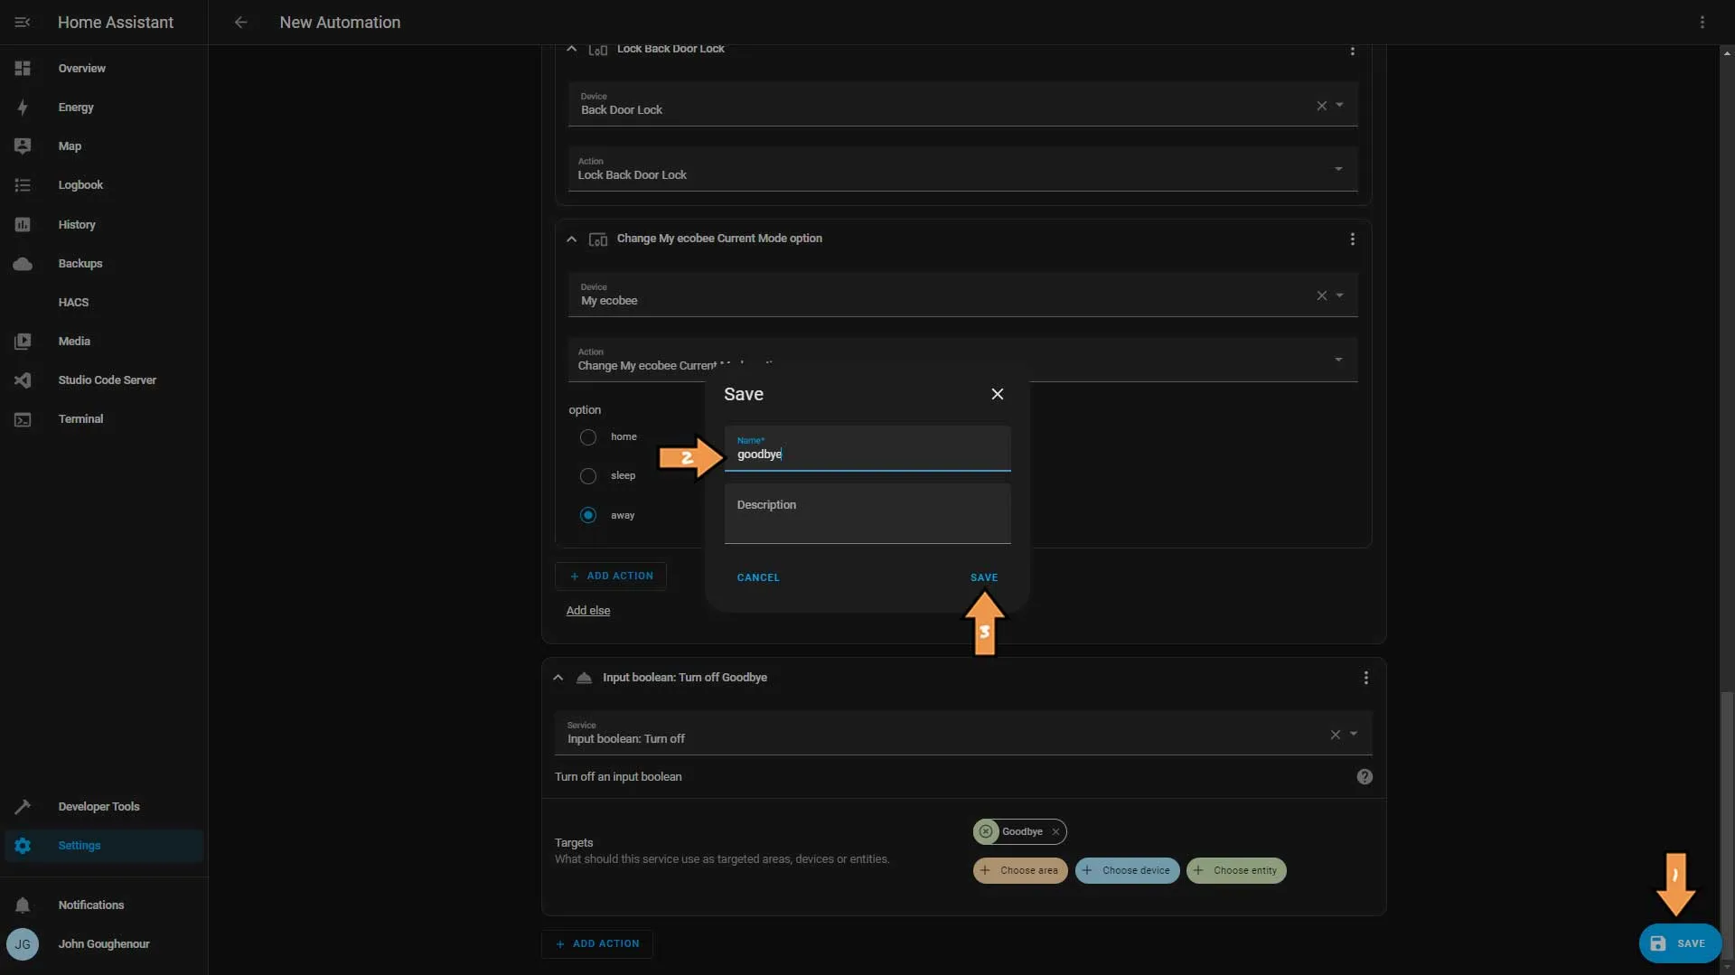This screenshot has height=975, width=1735.
Task: Click the Choose area chip
Action: 1020,870
